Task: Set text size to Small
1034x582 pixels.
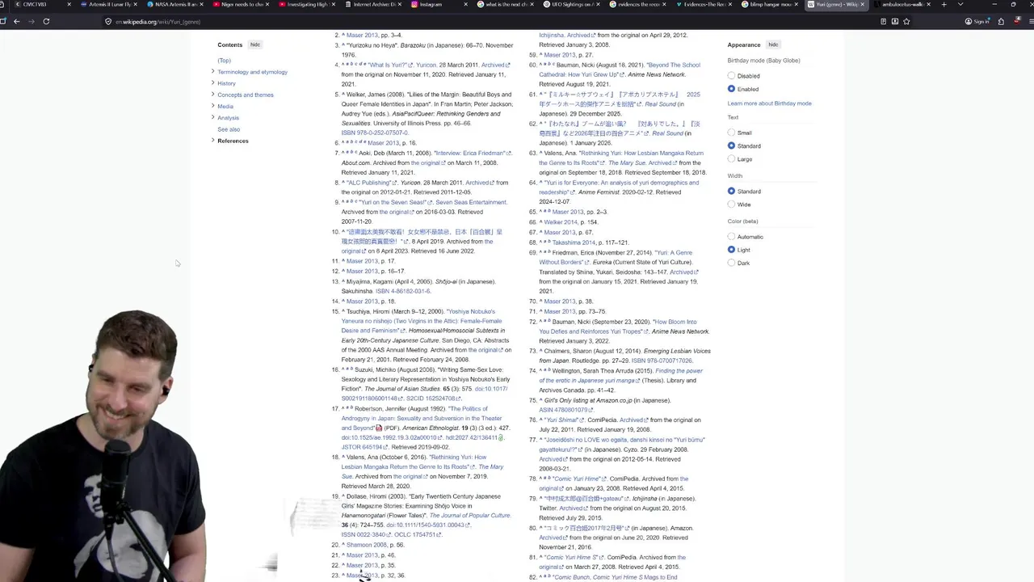Action: (731, 133)
